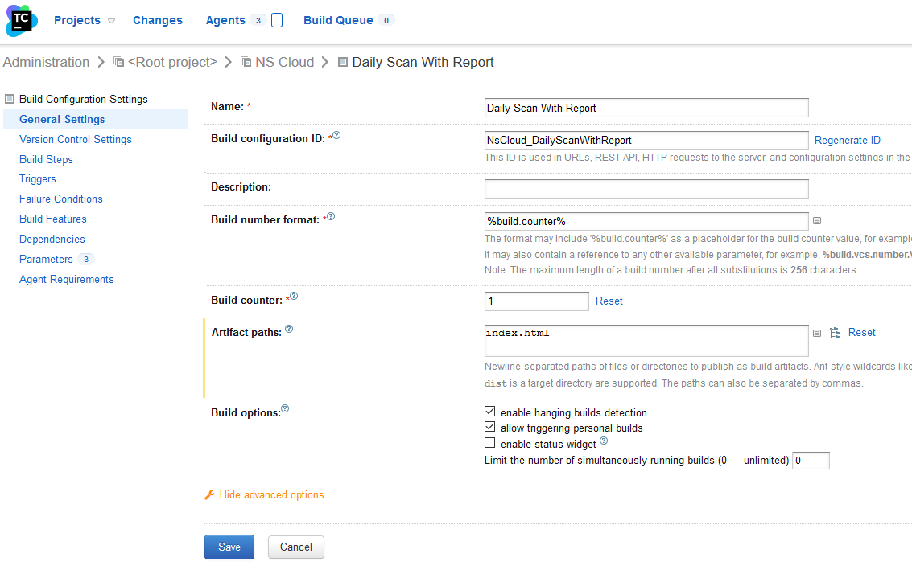Click help icon beside Build counter label
The width and height of the screenshot is (912, 586).
tap(294, 297)
